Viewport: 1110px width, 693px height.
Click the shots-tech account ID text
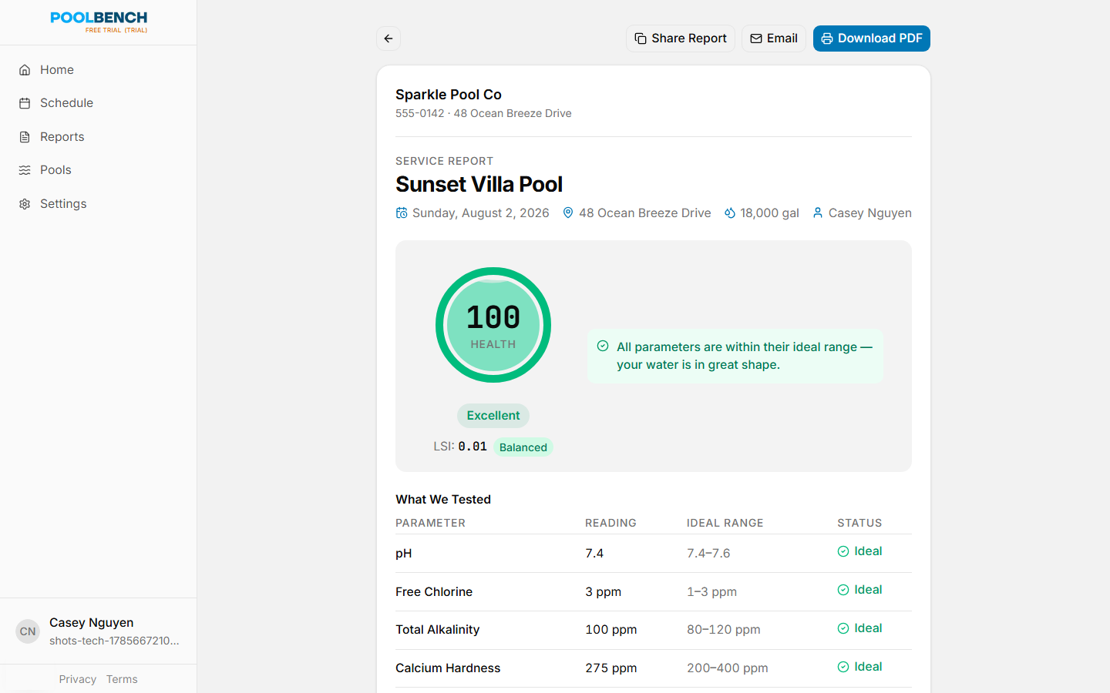(x=114, y=641)
